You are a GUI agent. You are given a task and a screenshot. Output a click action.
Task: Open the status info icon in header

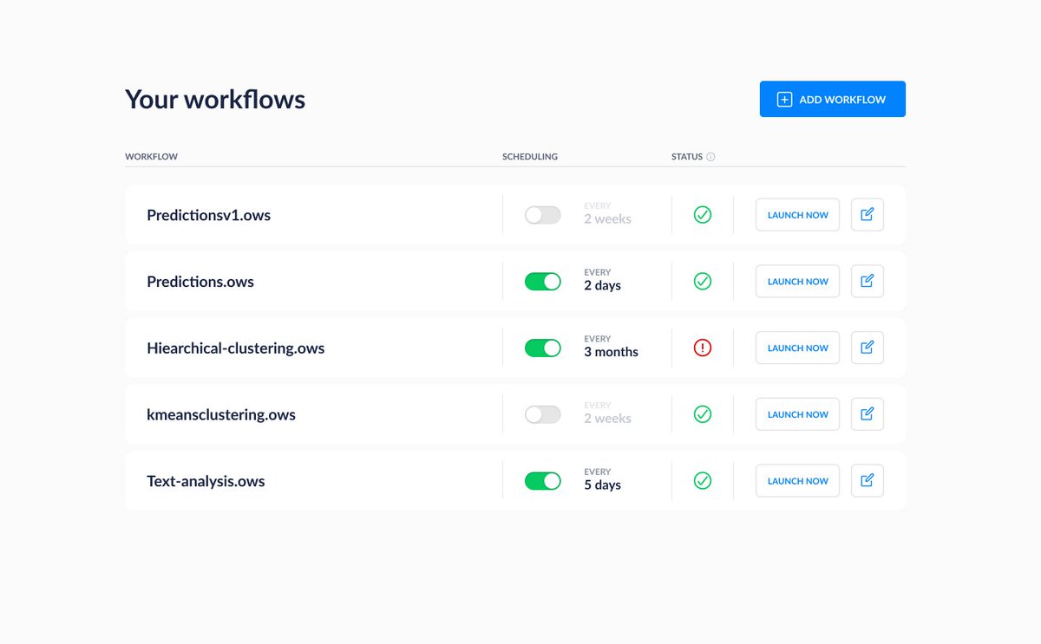[x=710, y=157]
